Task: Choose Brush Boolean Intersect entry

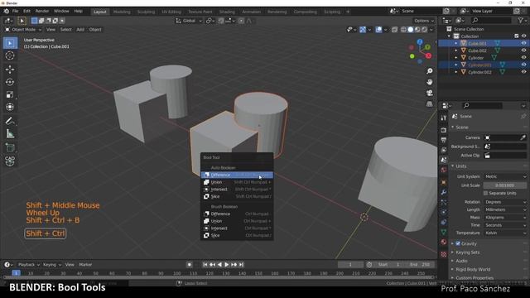Action: tap(237, 228)
